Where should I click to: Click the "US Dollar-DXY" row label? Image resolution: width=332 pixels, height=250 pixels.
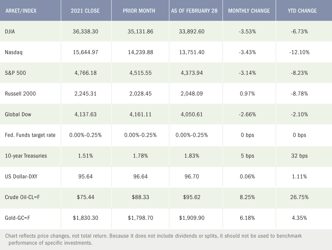21,177
